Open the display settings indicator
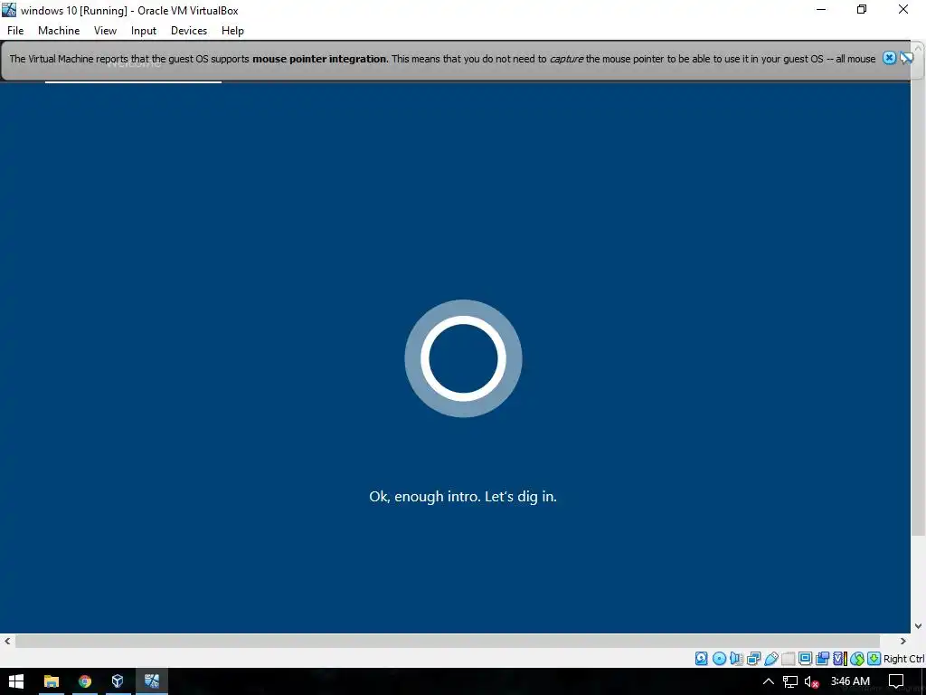 click(x=805, y=659)
